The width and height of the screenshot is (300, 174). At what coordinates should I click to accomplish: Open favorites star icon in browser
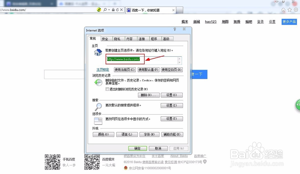tap(290, 10)
